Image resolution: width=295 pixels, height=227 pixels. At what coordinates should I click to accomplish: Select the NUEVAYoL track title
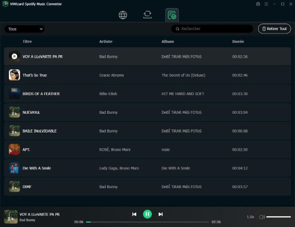(x=31, y=112)
